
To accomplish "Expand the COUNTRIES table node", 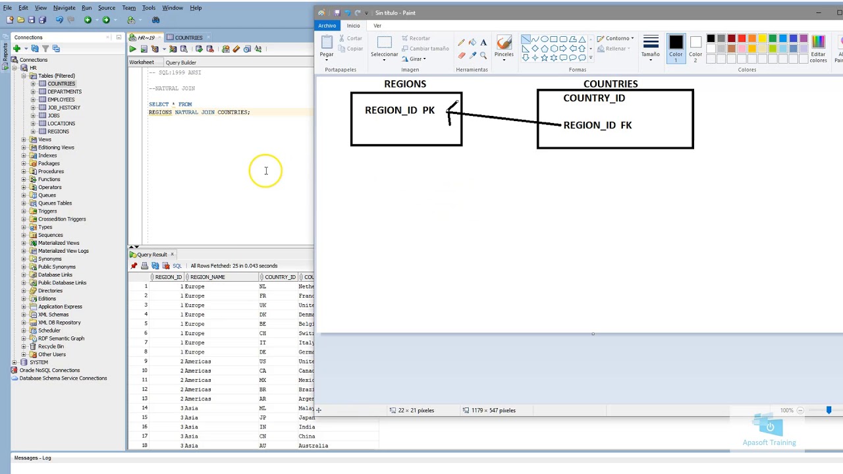I will tap(33, 84).
